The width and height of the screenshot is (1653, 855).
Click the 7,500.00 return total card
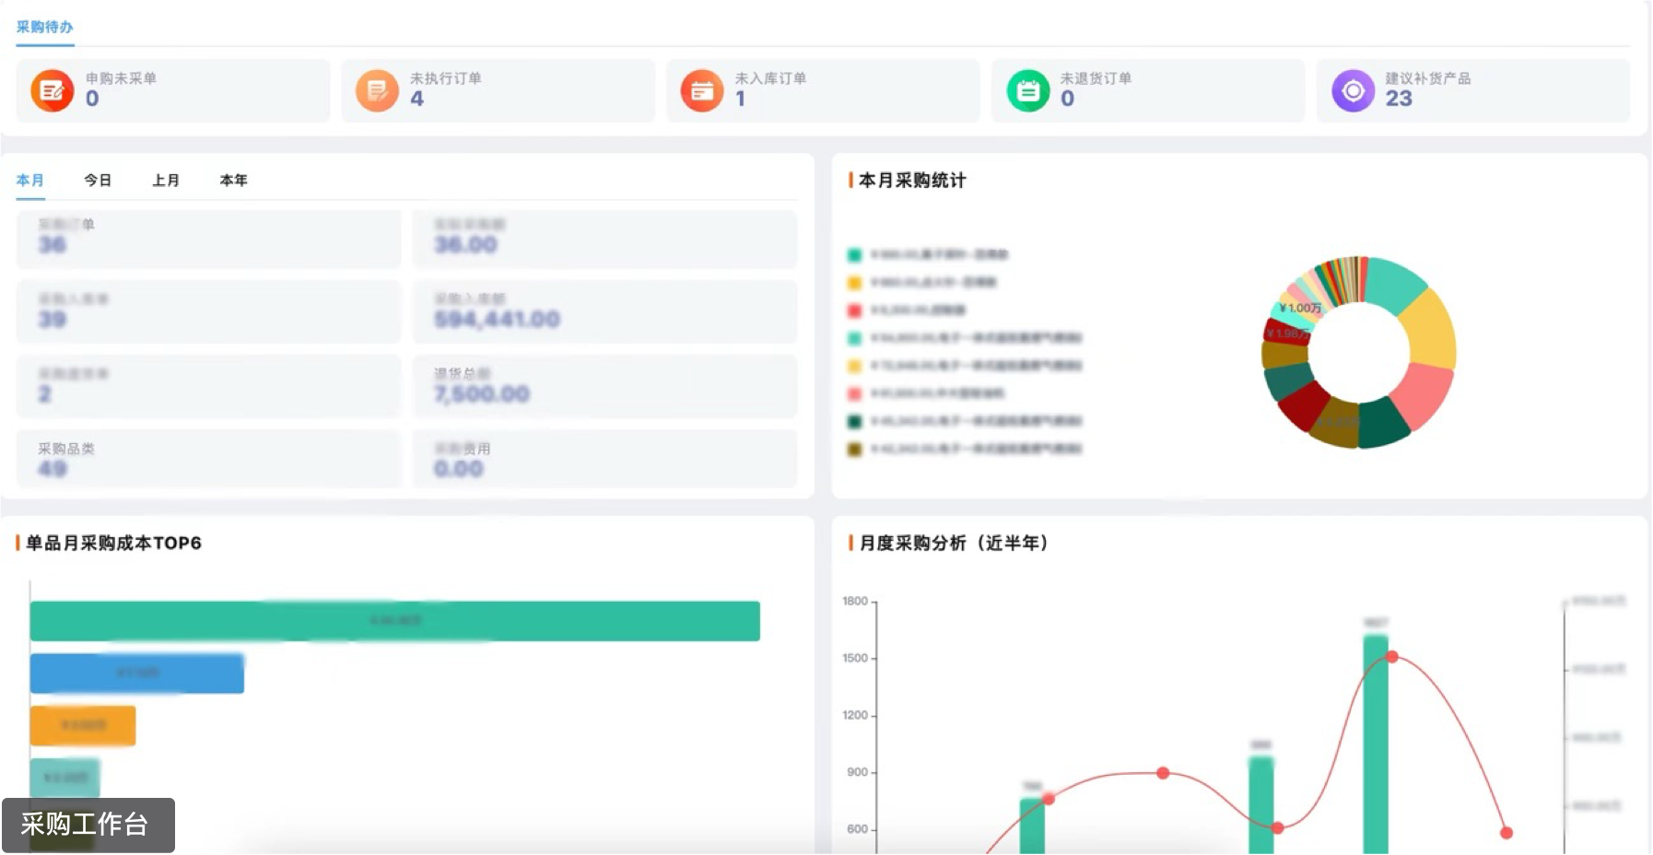604,385
